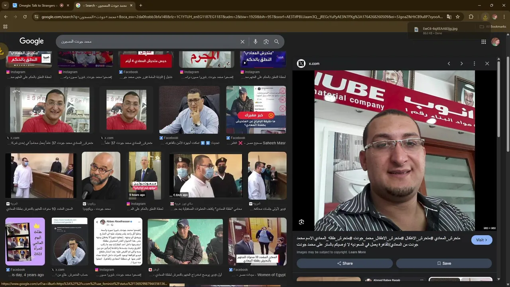510x287 pixels.
Task: Close the Omegle tab
Action: pyautogui.click(x=68, y=5)
